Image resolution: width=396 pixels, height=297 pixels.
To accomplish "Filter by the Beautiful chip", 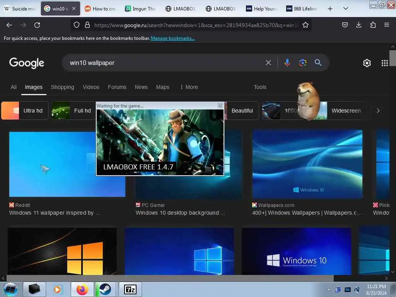I will [x=242, y=111].
